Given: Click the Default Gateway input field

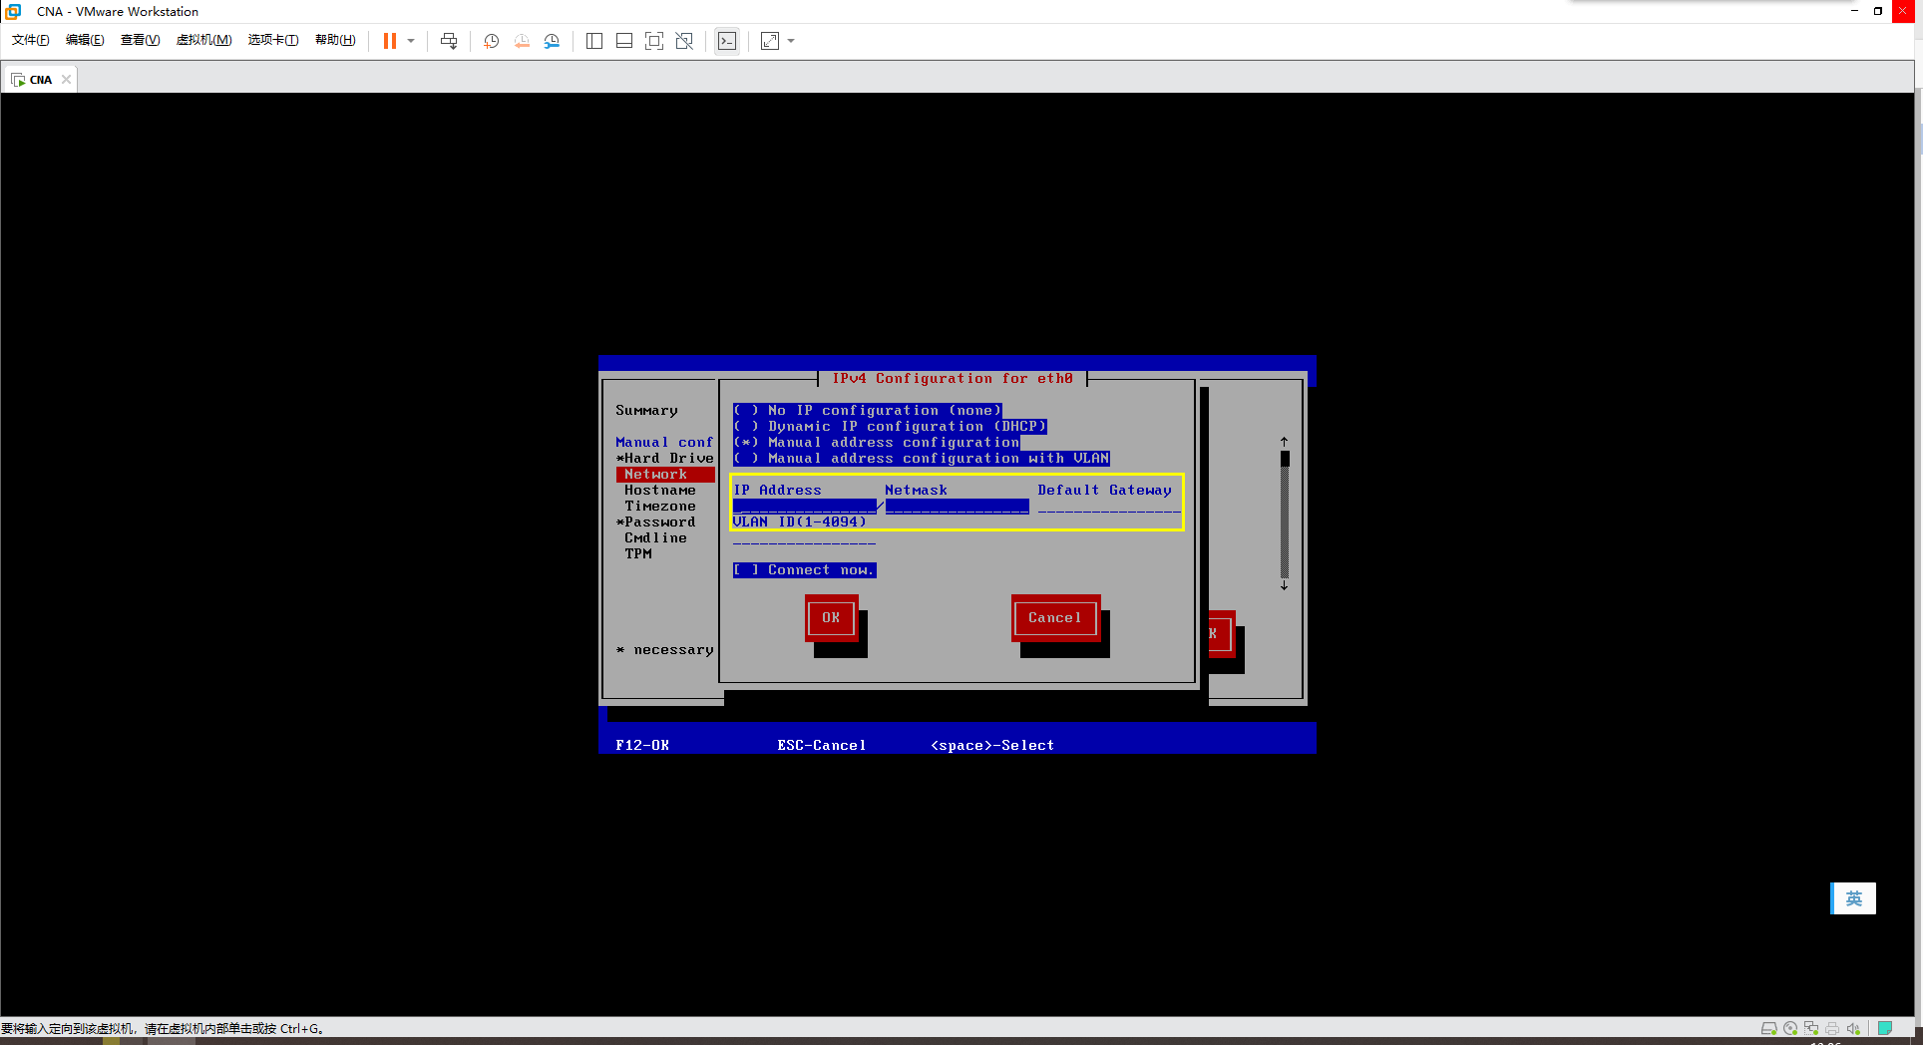Looking at the screenshot, I should [1109, 507].
